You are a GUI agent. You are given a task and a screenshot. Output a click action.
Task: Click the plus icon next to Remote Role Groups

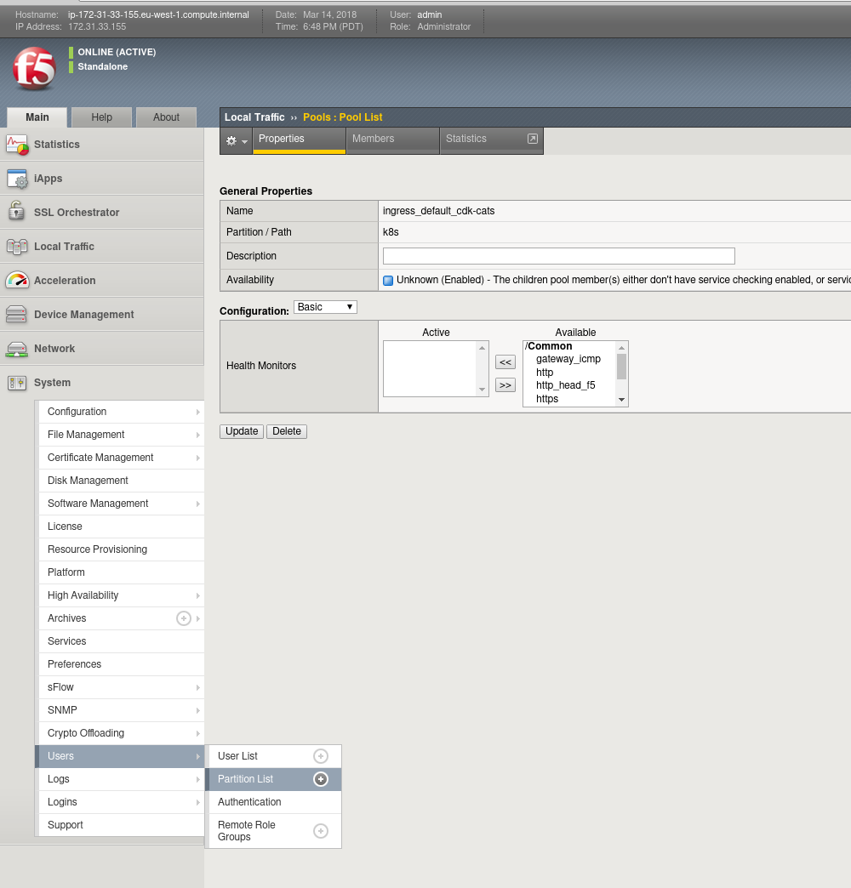pos(321,831)
